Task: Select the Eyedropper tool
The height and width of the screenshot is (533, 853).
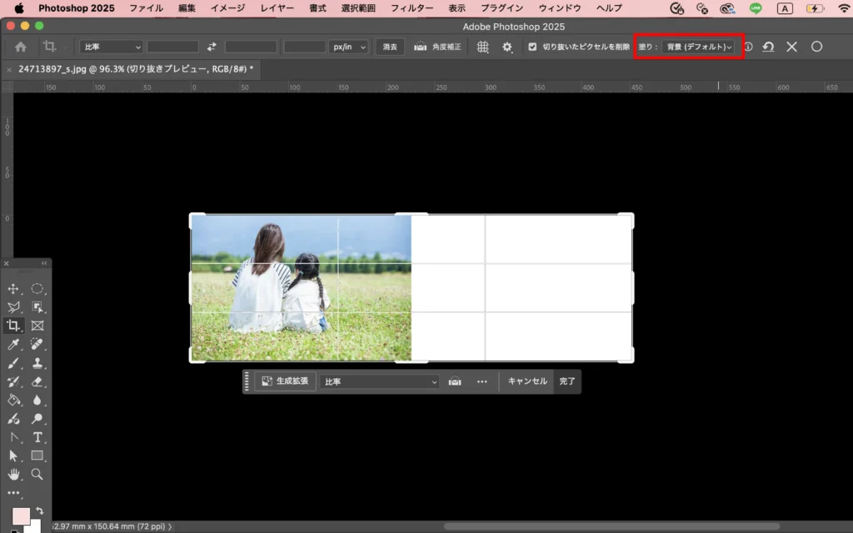Action: coord(13,345)
